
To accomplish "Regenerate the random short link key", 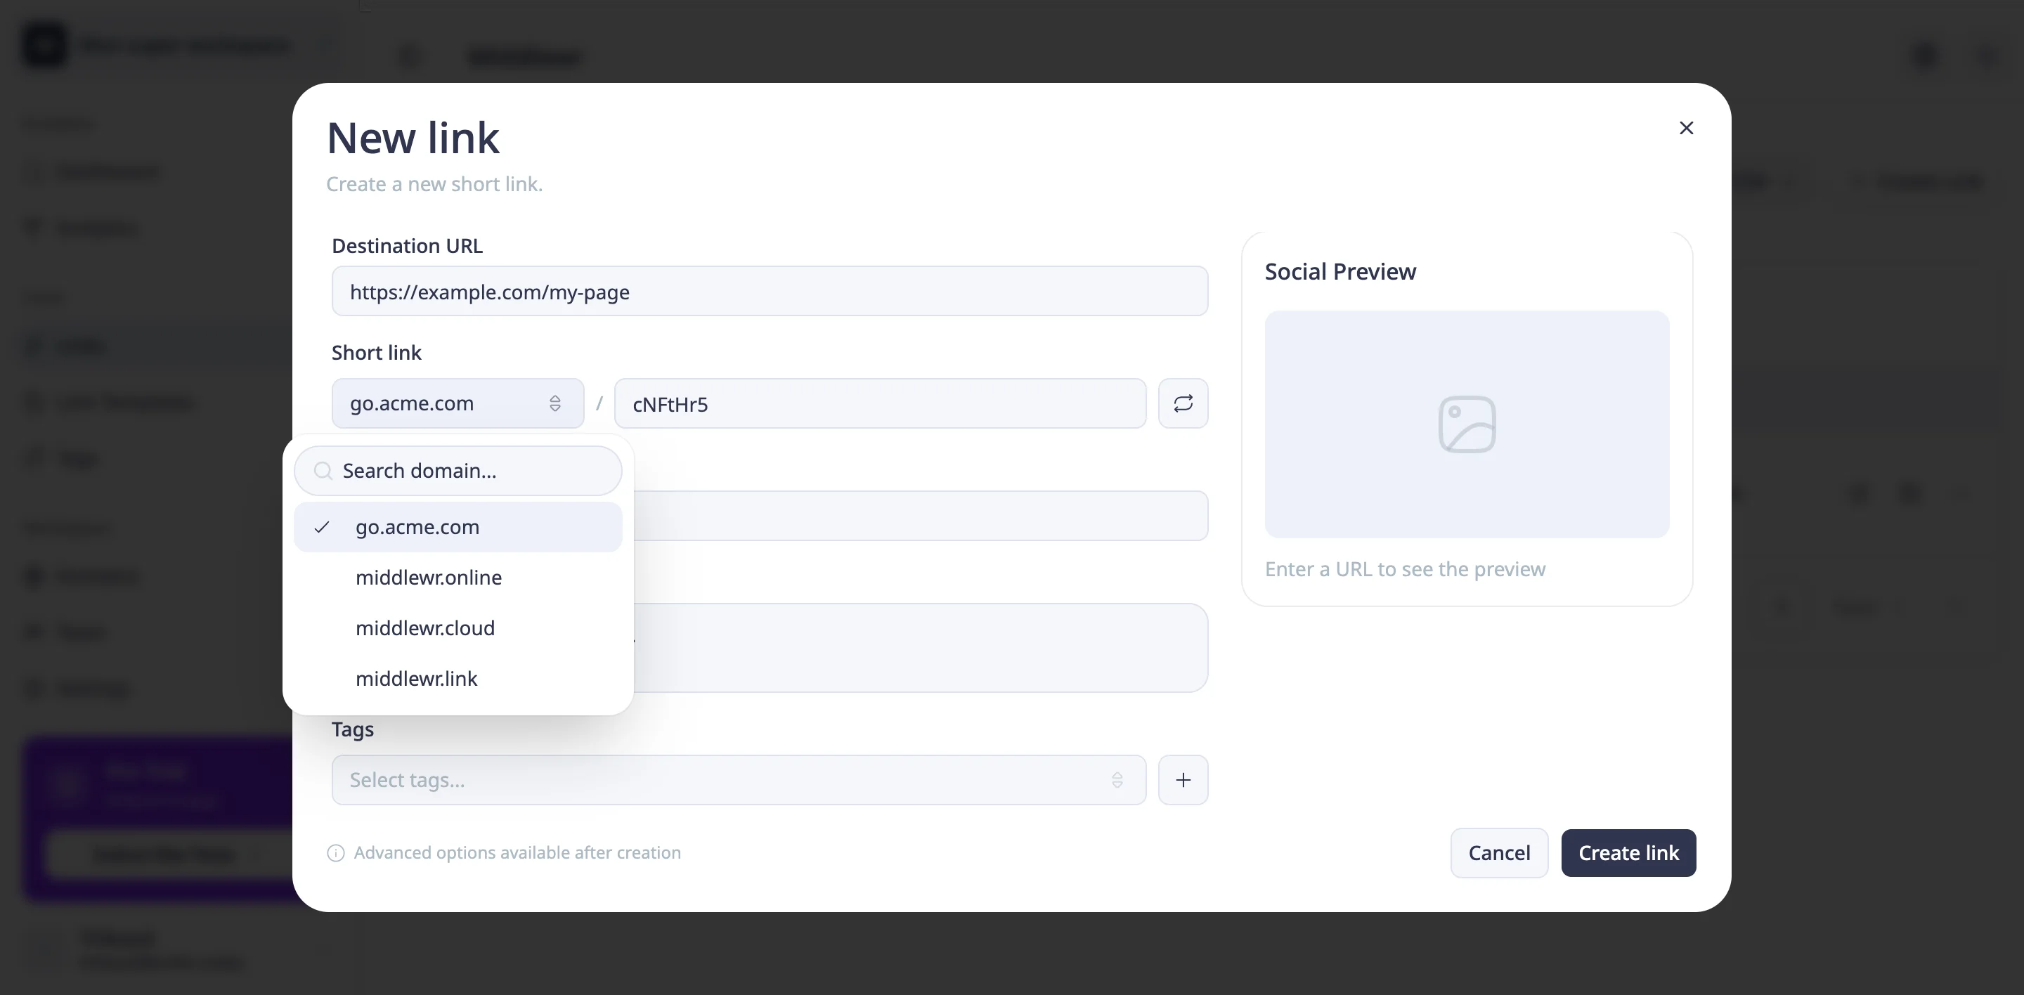I will 1183,403.
